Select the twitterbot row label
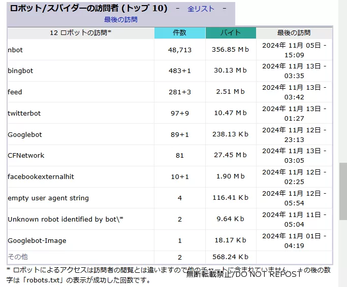This screenshot has width=347, height=287. pyautogui.click(x=24, y=114)
